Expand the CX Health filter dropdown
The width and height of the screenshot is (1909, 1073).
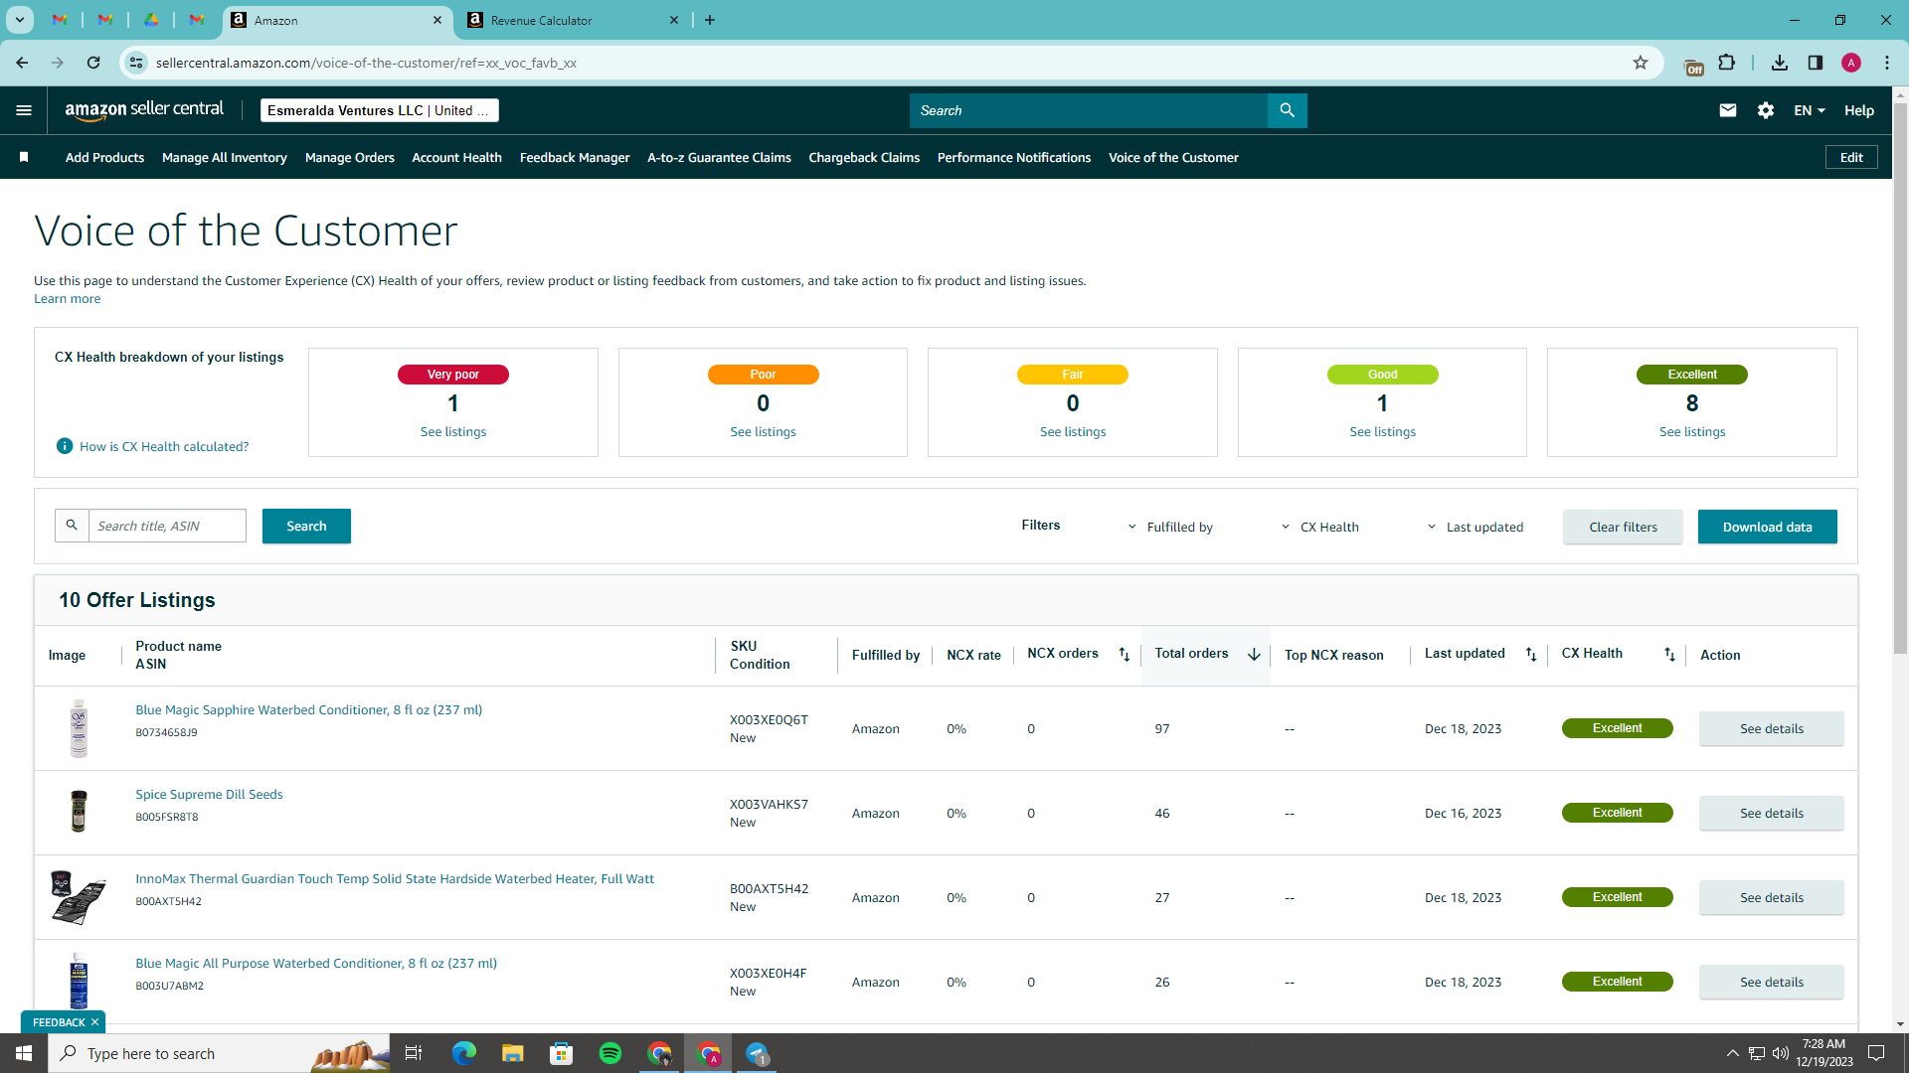point(1320,527)
